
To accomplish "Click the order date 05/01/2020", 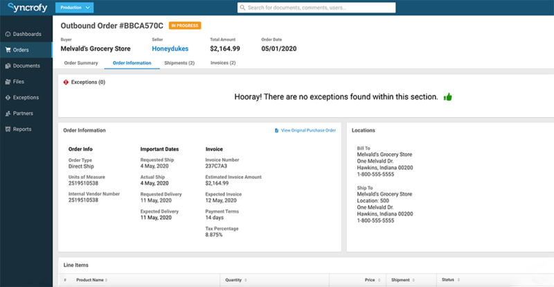I will (x=279, y=49).
